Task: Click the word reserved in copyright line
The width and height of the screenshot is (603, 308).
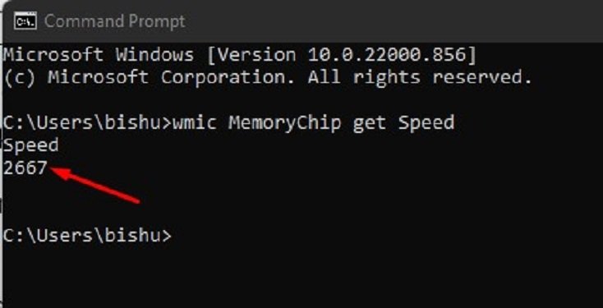Action: point(482,78)
